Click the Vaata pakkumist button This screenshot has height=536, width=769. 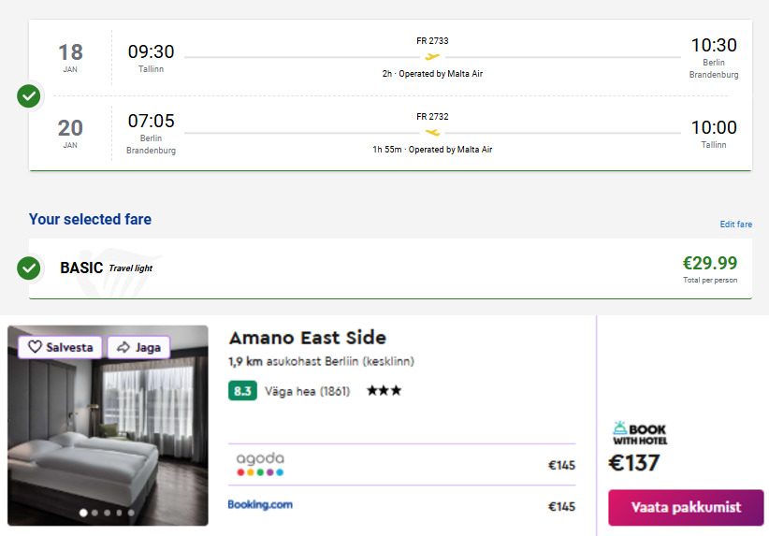point(686,507)
